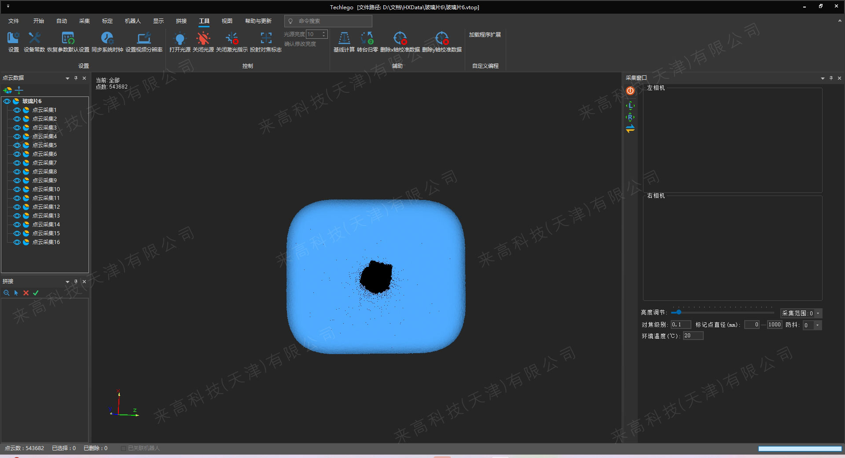This screenshot has height=458, width=845.
Task: Open 设备常数 device constants tool
Action: pyautogui.click(x=34, y=39)
